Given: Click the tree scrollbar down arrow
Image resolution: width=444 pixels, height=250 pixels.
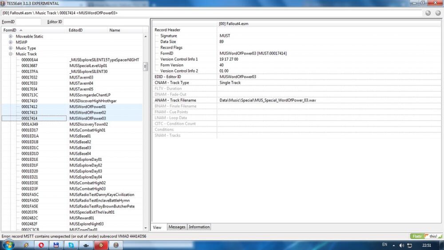Looking at the screenshot, I should tap(145, 228).
